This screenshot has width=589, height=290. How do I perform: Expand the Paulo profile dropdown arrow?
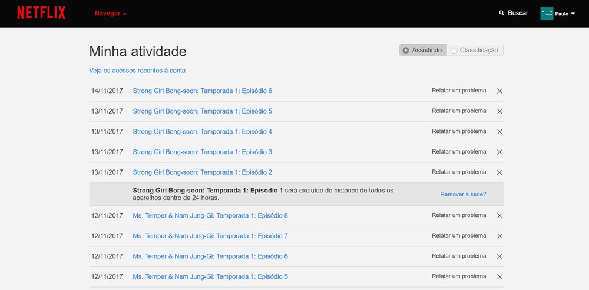coord(573,14)
